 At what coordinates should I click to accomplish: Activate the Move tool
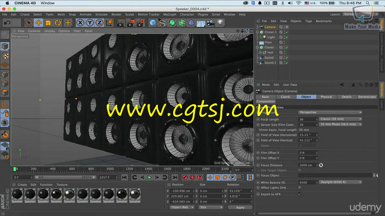point(38,23)
